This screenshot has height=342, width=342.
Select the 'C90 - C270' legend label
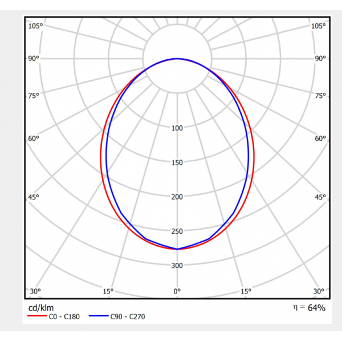[128, 316]
